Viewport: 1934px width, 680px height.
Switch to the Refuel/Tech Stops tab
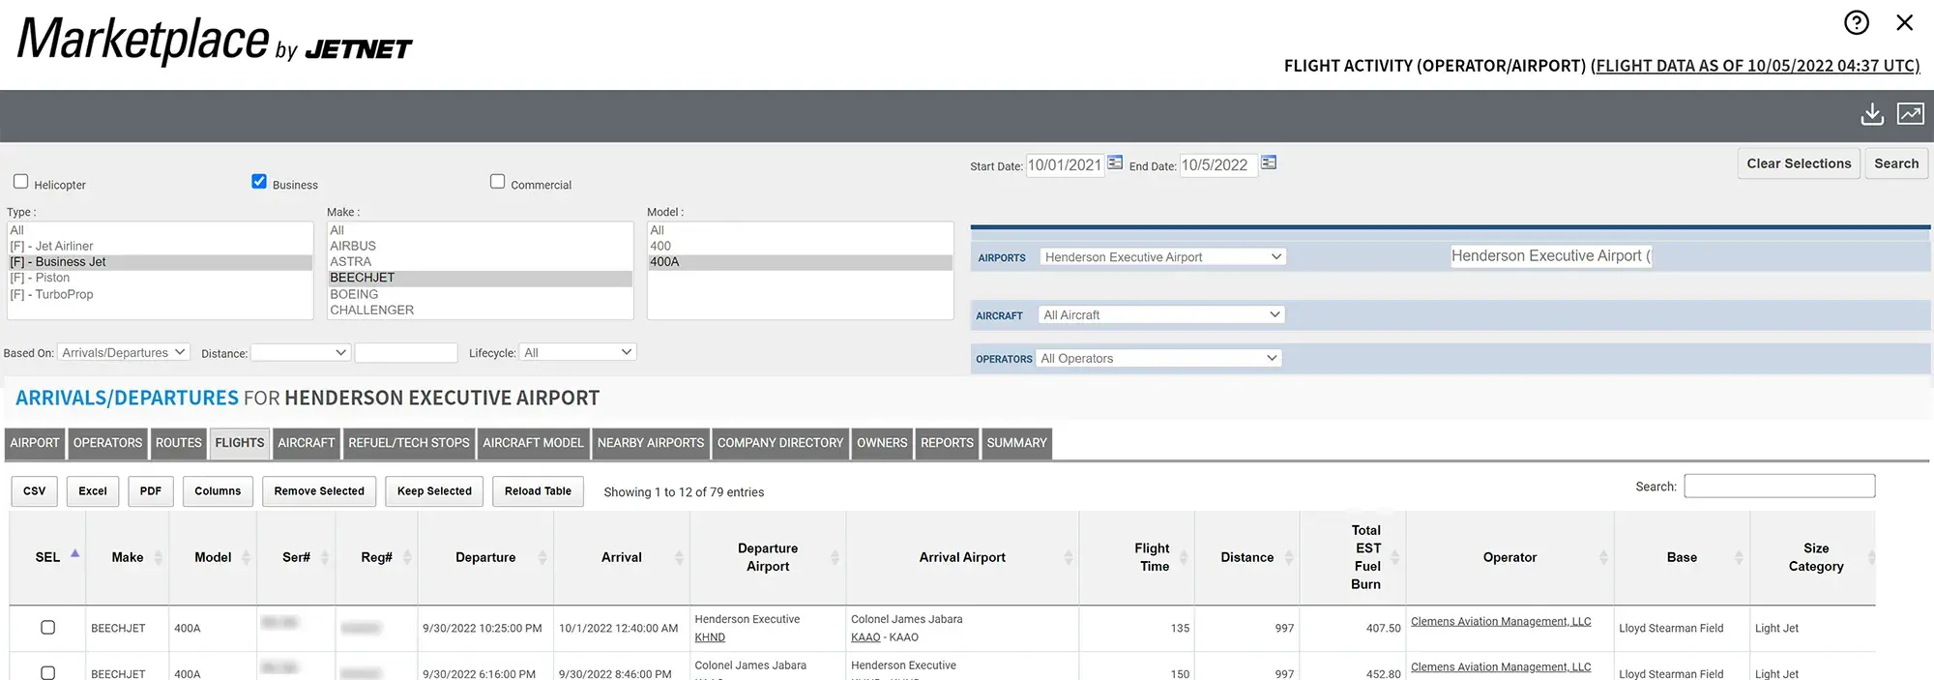coord(408,443)
